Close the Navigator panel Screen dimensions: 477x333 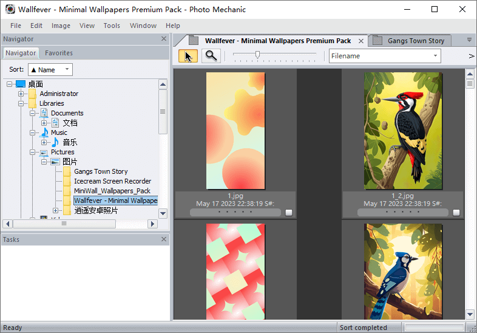click(164, 39)
